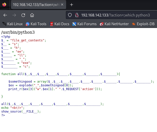Launch the Exploit-DB bookmark
157x132 pixels.
[x=143, y=24]
